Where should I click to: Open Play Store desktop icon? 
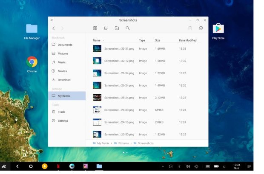[x=218, y=31]
